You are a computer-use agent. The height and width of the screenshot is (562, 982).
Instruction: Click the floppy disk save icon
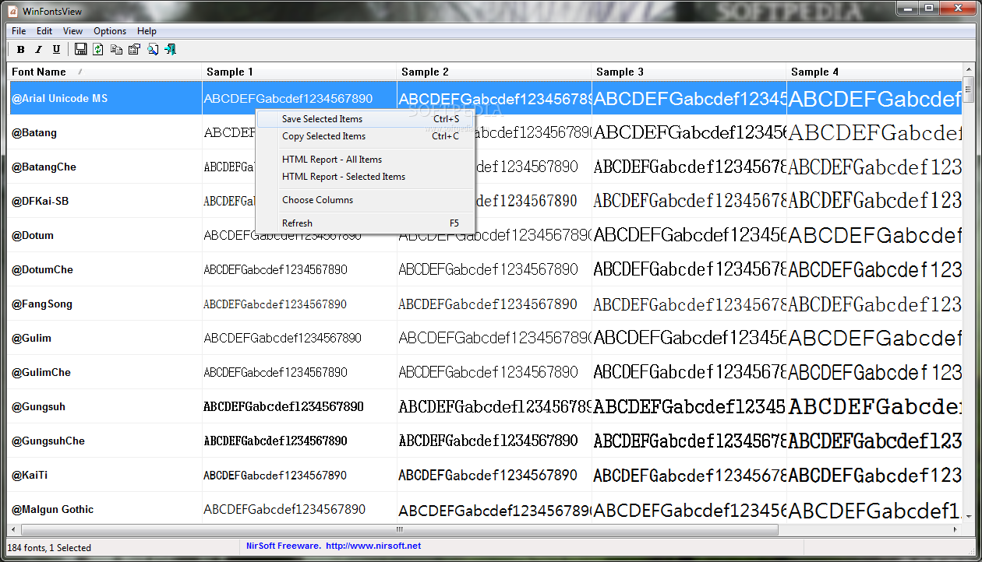[81, 50]
